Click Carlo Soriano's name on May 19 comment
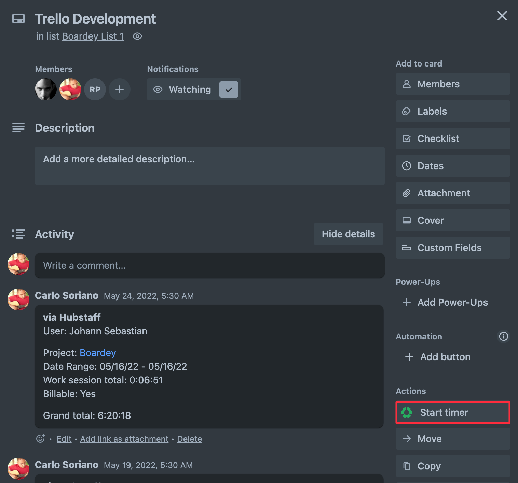Image resolution: width=518 pixels, height=483 pixels. tap(67, 465)
